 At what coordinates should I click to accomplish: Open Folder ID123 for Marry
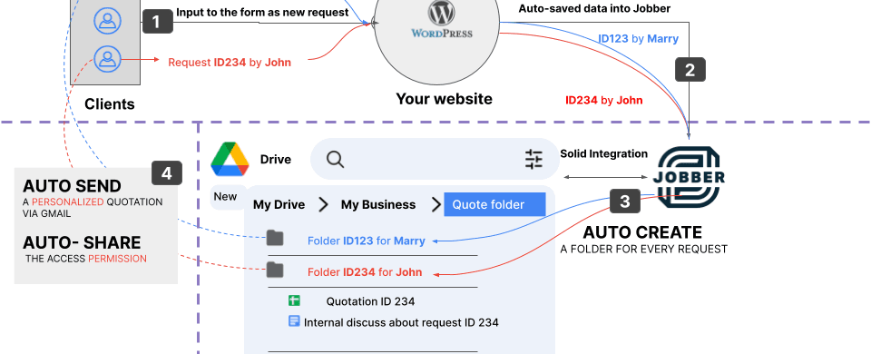click(367, 241)
